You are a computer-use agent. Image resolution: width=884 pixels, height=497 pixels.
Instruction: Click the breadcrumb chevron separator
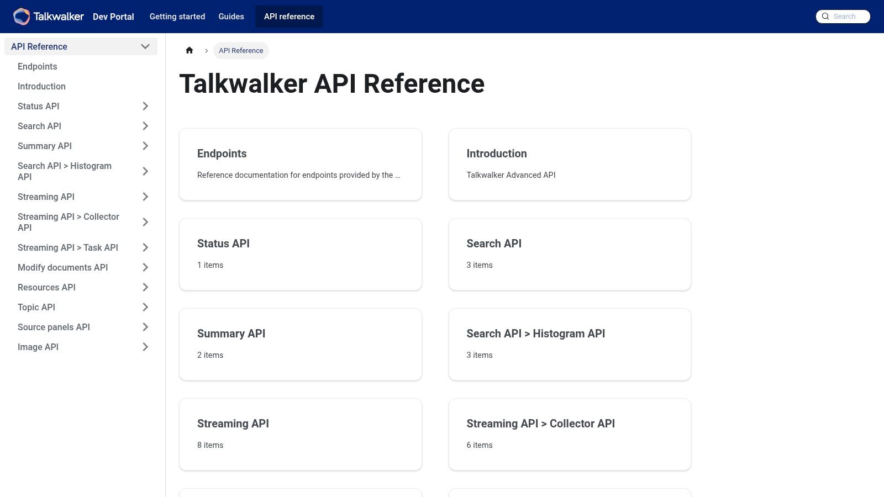point(206,50)
